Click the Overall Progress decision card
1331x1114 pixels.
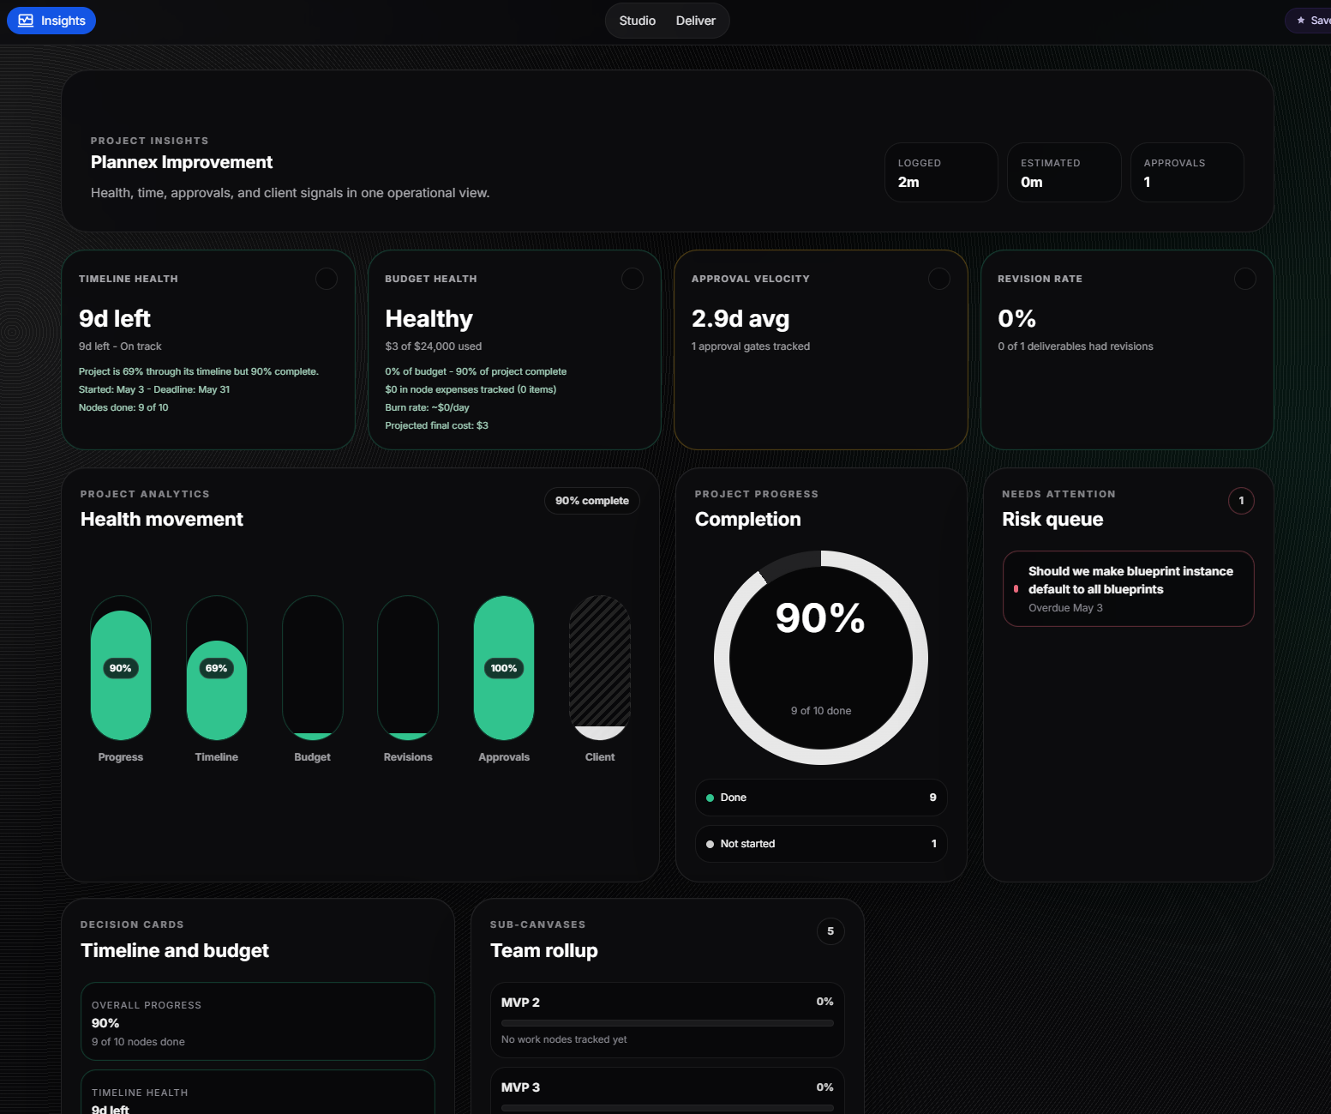[258, 1021]
